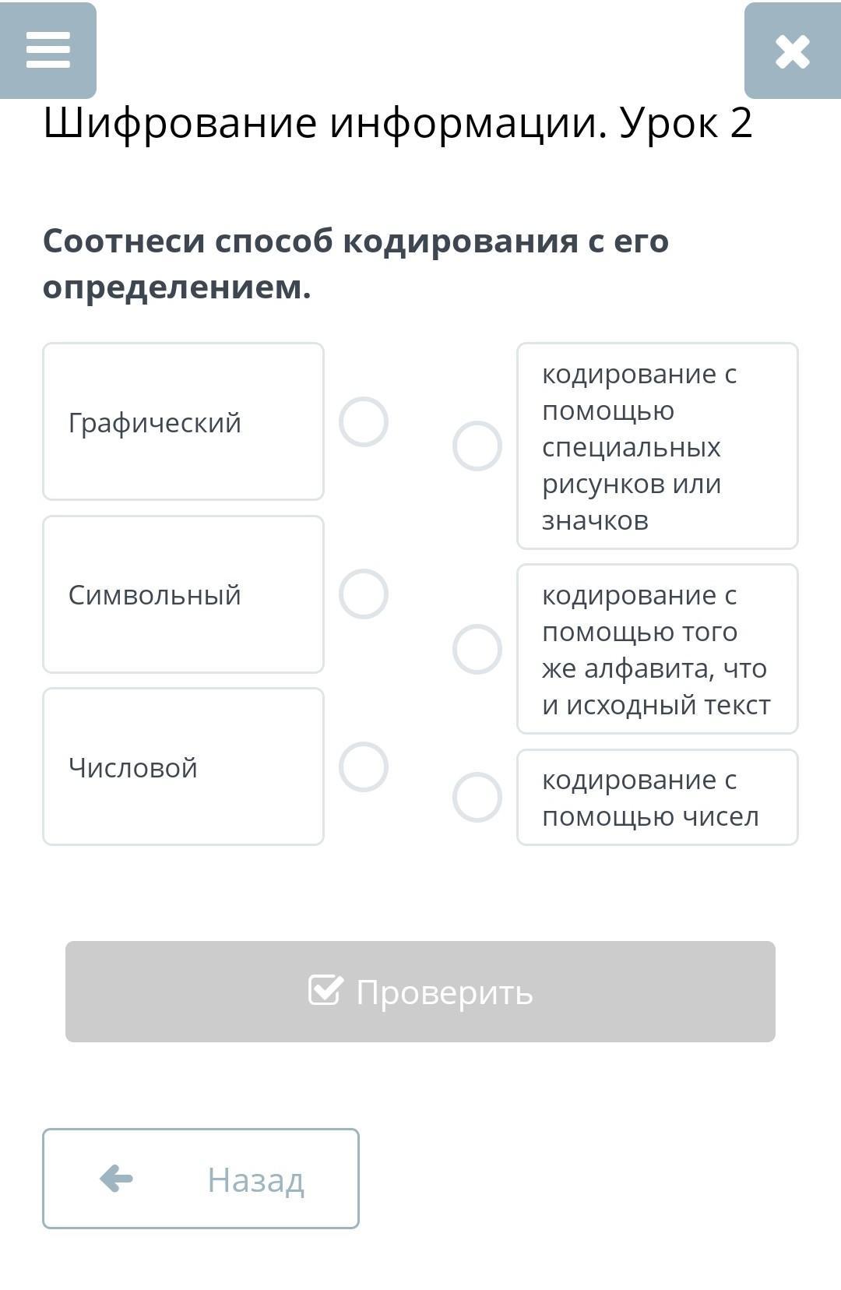The image size is (841, 1290).
Task: Close the lesson with X icon
Action: (792, 51)
